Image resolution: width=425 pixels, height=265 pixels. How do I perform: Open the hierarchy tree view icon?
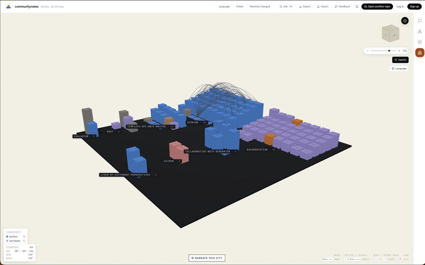click(x=420, y=31)
